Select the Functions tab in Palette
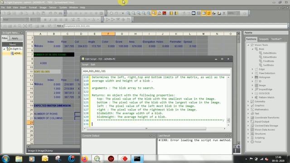The width and height of the screenshot is (290, 163). click(x=251, y=39)
